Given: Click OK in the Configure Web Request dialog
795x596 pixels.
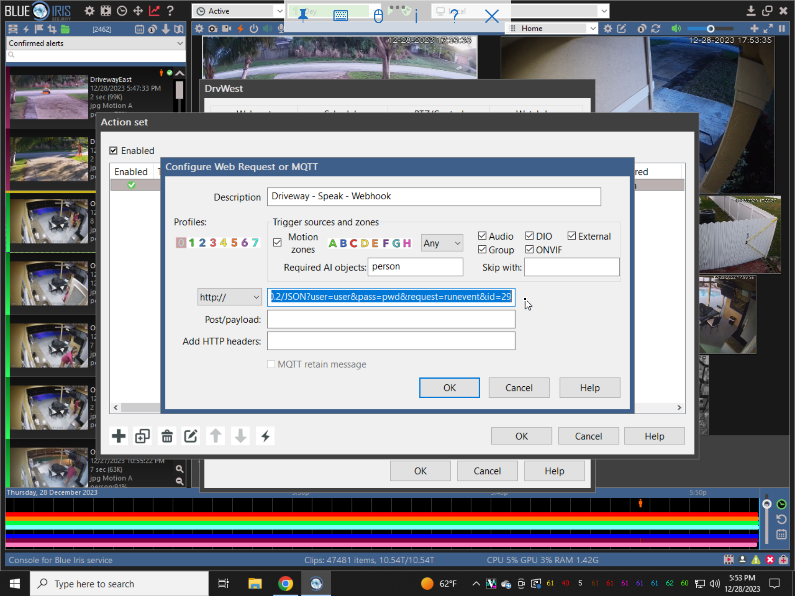Looking at the screenshot, I should 449,388.
